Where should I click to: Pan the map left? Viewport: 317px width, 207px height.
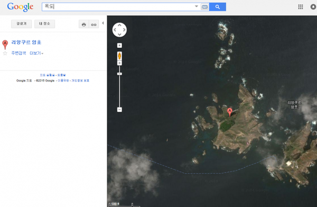(x=115, y=30)
